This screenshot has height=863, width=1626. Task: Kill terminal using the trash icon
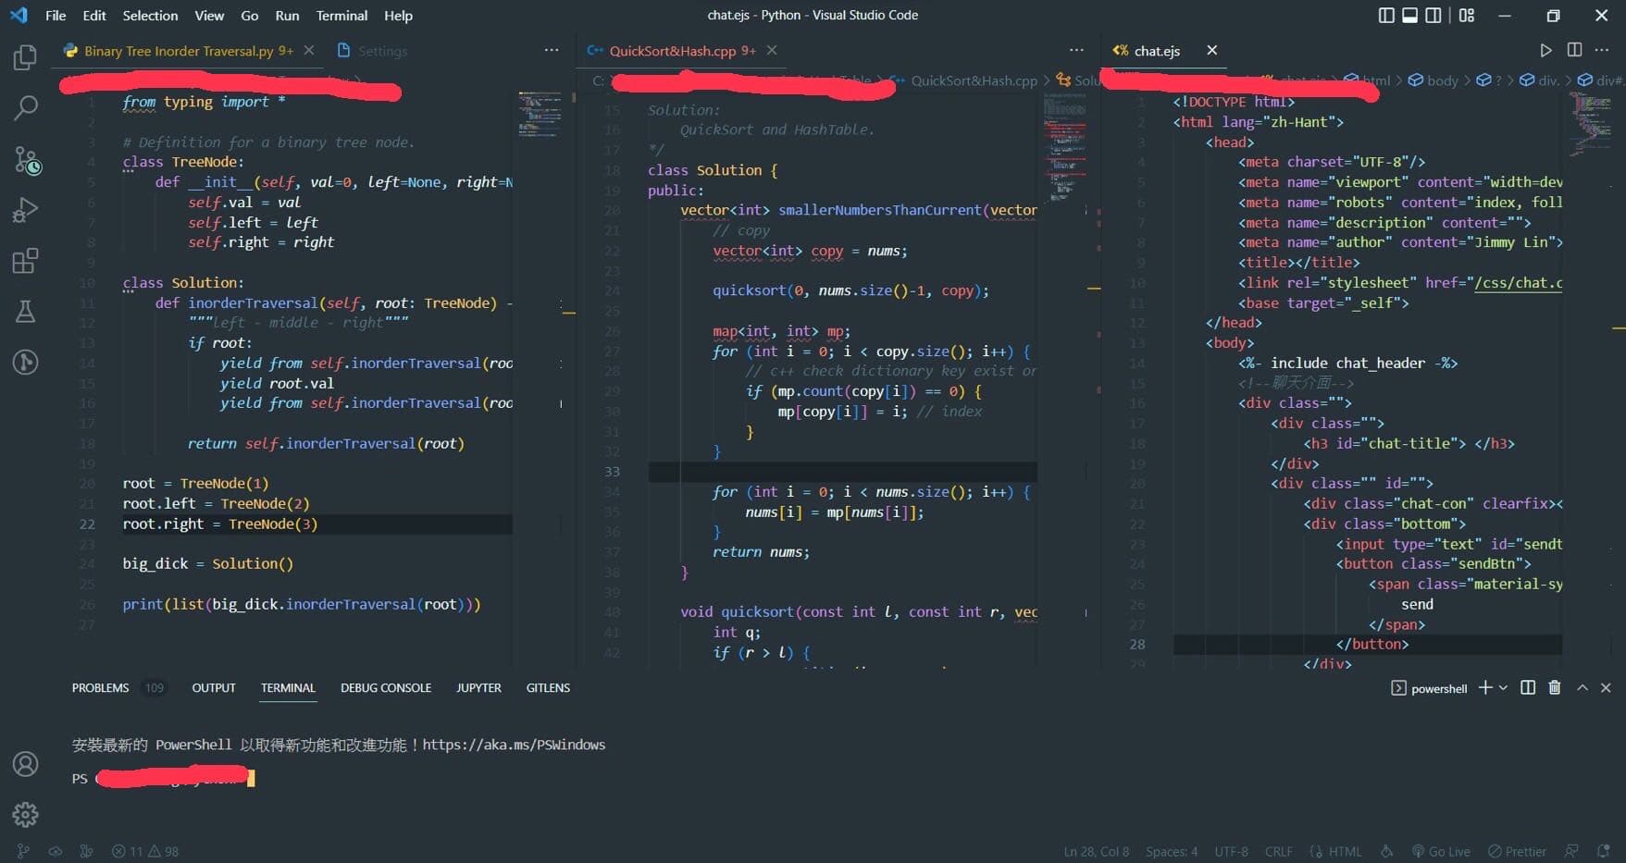click(1555, 687)
